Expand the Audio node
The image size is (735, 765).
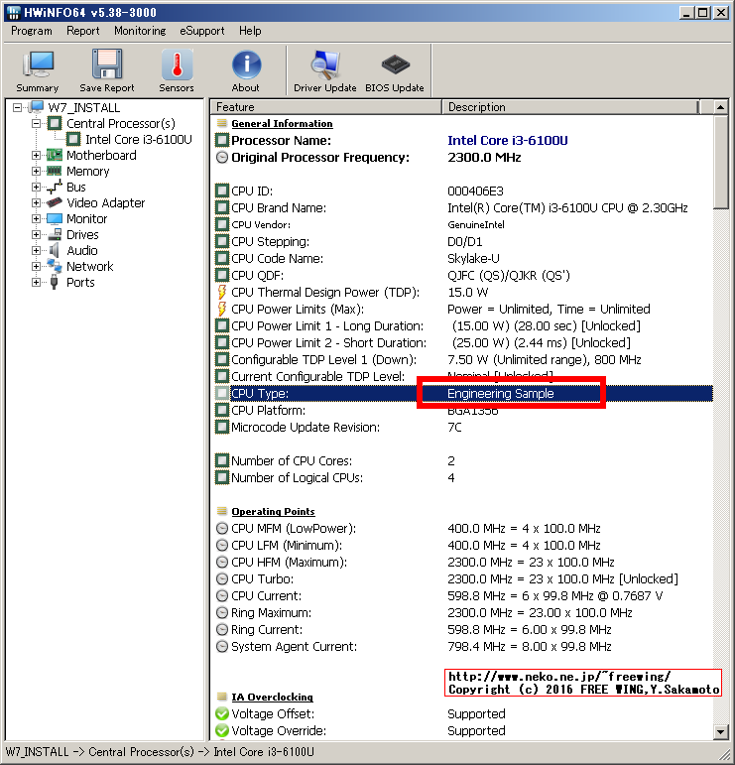tap(36, 250)
